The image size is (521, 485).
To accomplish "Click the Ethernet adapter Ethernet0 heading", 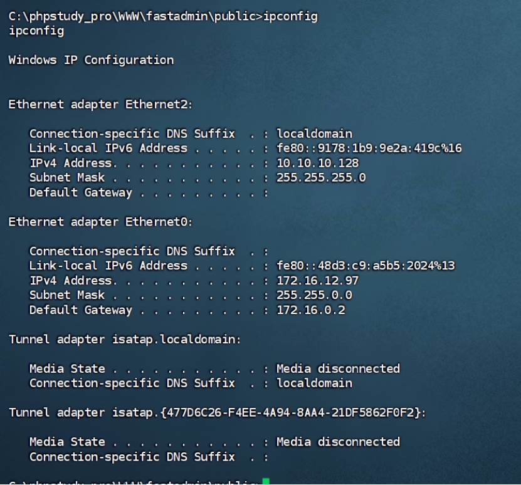I will point(100,222).
